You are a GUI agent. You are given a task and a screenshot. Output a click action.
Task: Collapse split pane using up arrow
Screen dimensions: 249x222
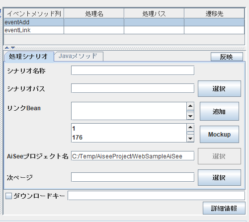tap(7, 48)
